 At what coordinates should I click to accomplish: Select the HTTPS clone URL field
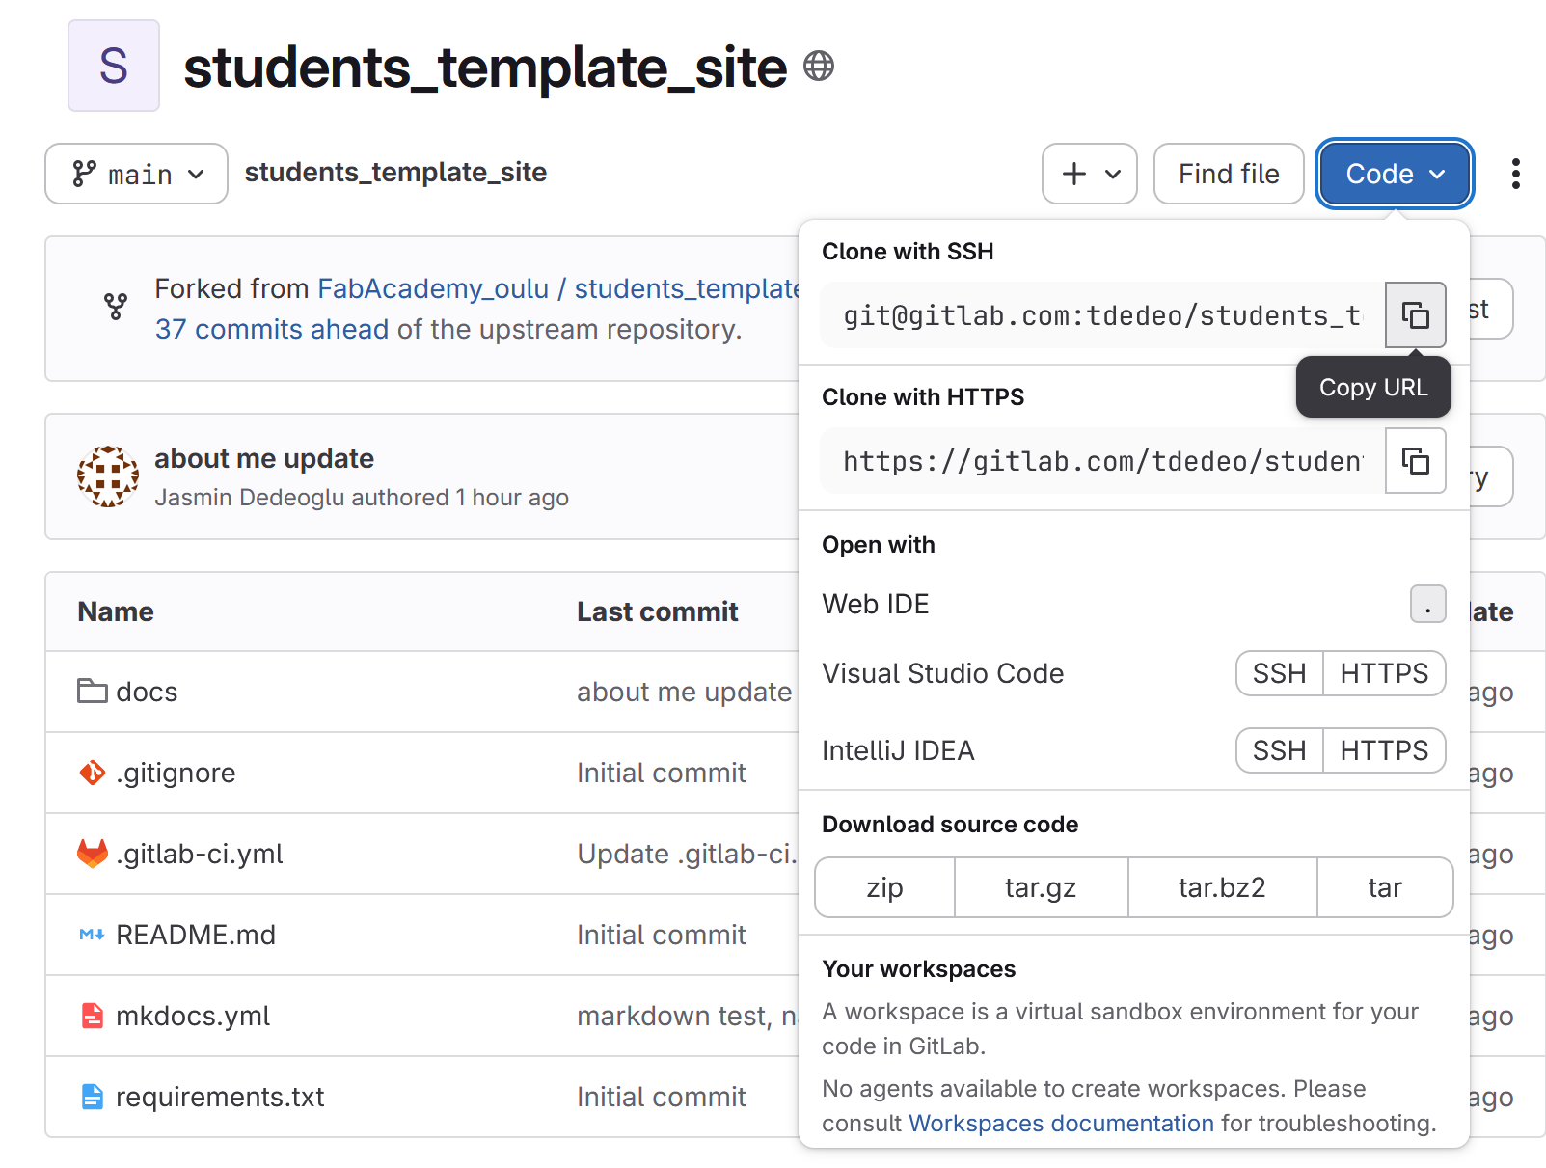coord(1101,461)
